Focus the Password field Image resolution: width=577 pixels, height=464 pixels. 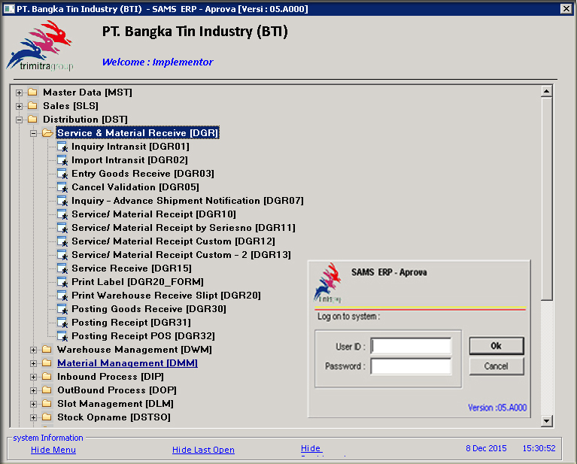[x=411, y=366]
